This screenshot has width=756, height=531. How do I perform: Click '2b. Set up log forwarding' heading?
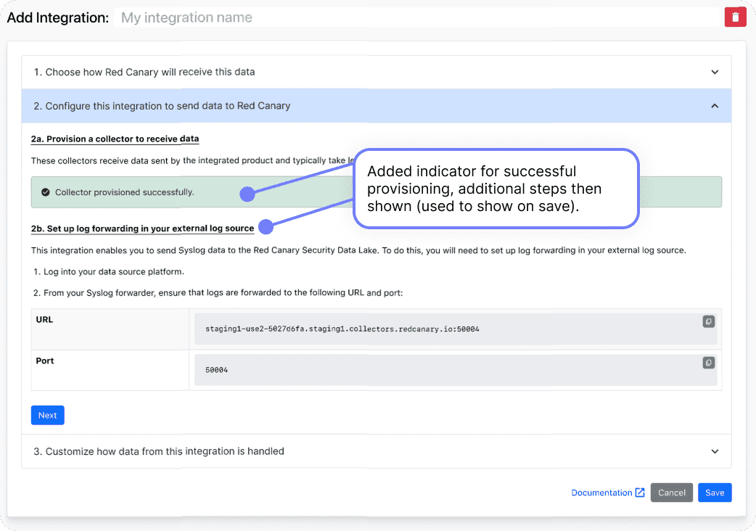pyautogui.click(x=142, y=229)
